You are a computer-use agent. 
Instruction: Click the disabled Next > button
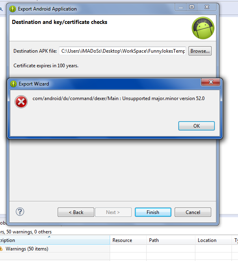pos(113,212)
